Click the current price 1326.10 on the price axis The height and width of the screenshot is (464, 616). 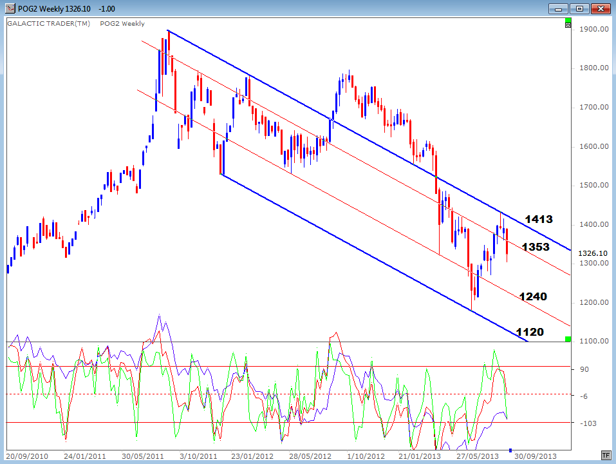592,253
